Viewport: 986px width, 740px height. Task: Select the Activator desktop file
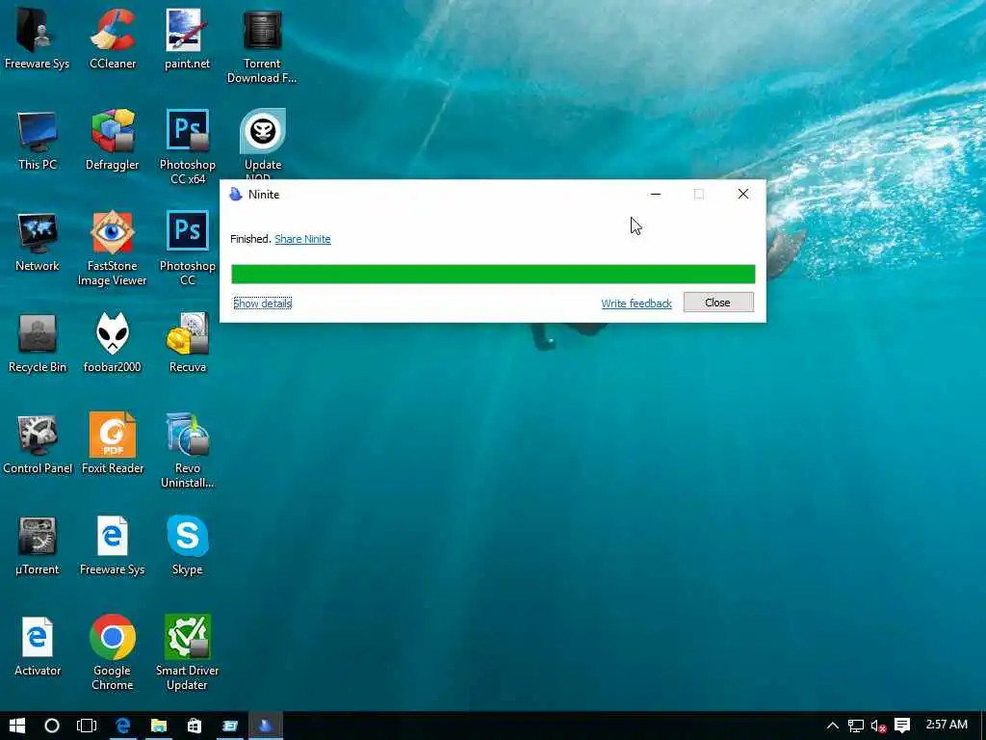click(38, 647)
